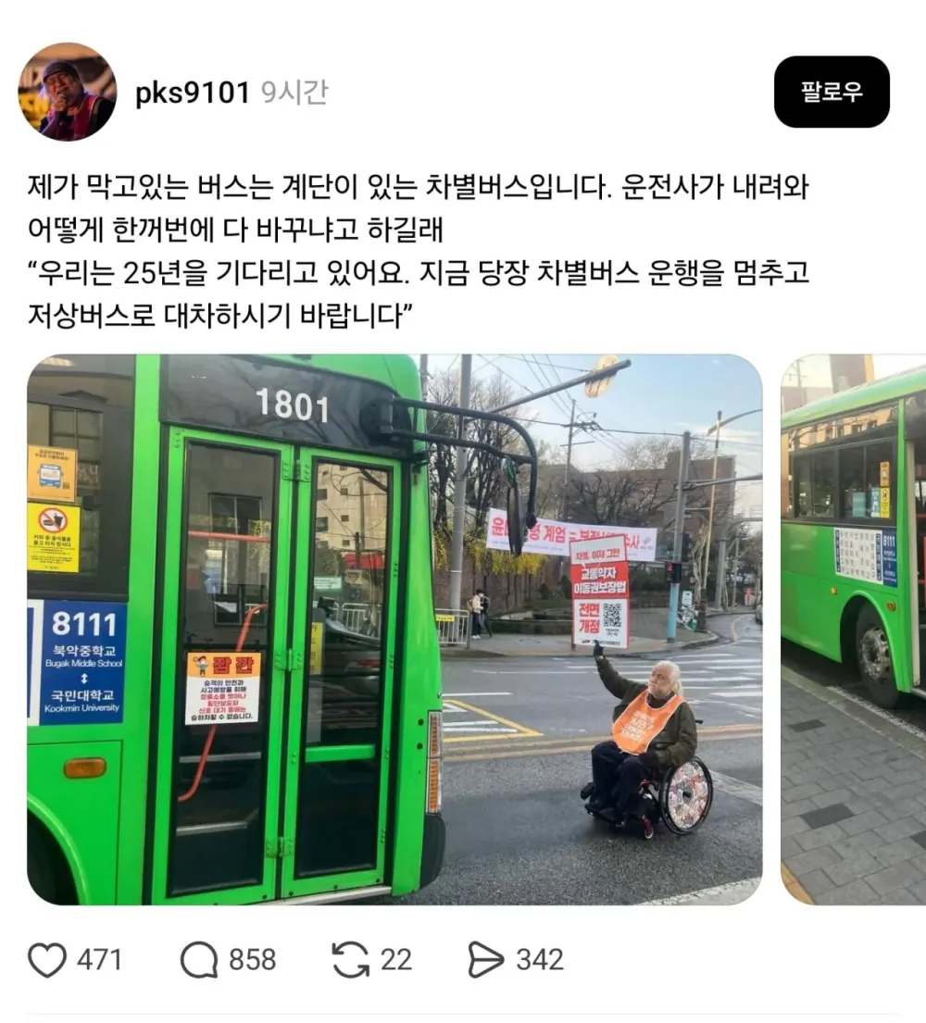Click the wheelchair user in photo
The width and height of the screenshot is (926, 1023).
646,743
